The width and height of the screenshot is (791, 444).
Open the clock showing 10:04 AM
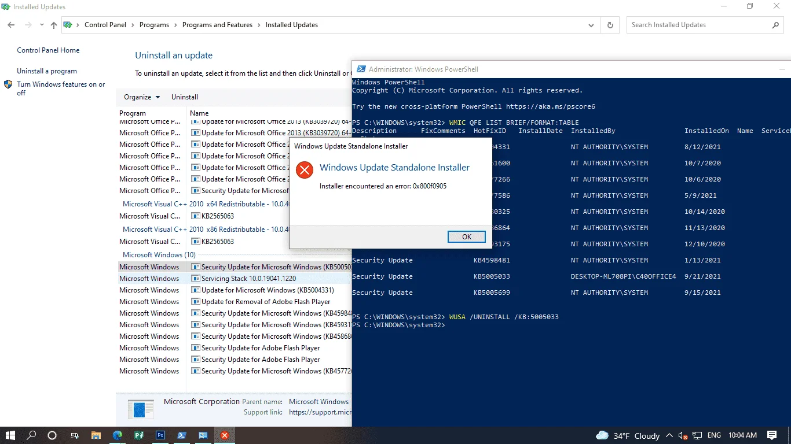742,435
